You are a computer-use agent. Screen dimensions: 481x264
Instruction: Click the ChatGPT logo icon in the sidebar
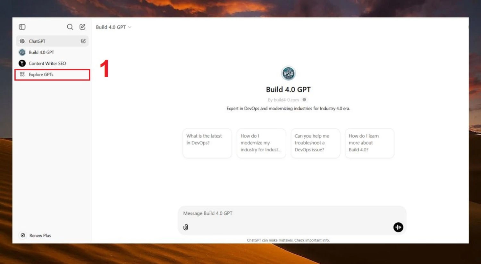tap(22, 41)
